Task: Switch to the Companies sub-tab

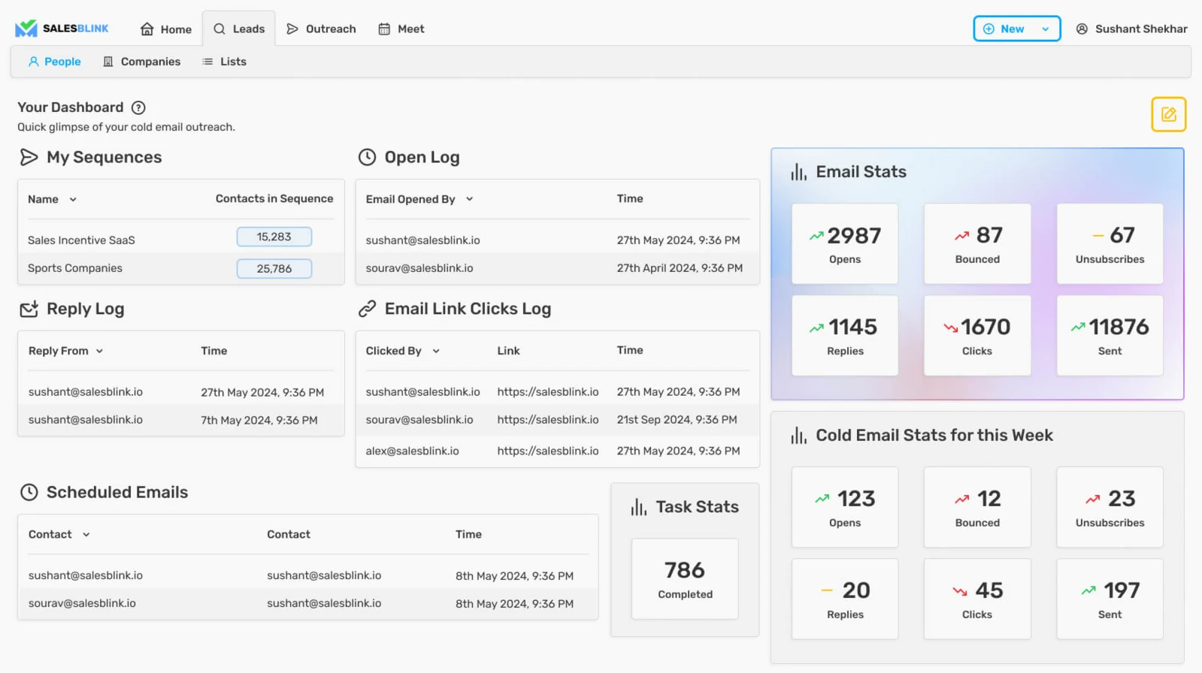Action: (142, 62)
